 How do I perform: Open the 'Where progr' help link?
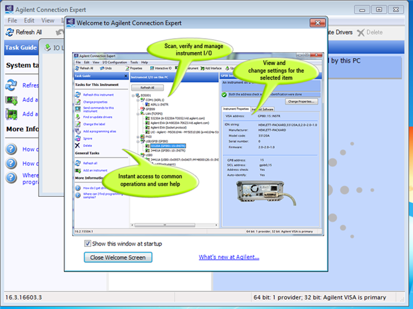coord(30,179)
